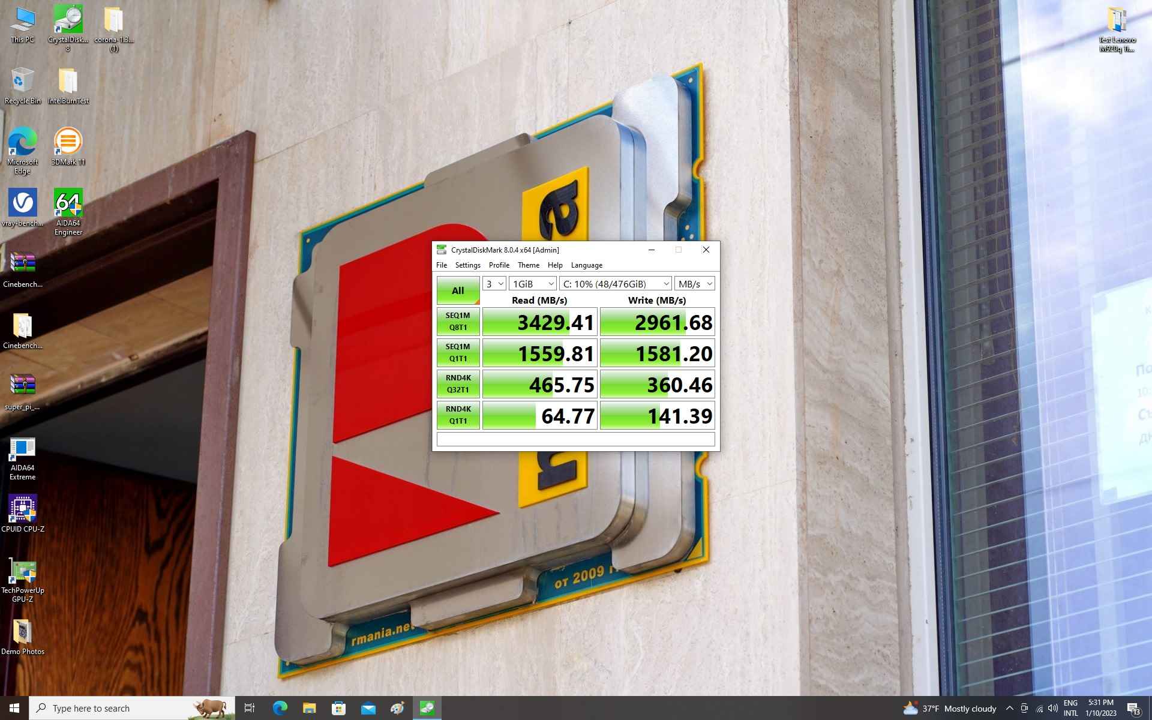
Task: Open the Test Lenovo M920q folder
Action: (1117, 29)
